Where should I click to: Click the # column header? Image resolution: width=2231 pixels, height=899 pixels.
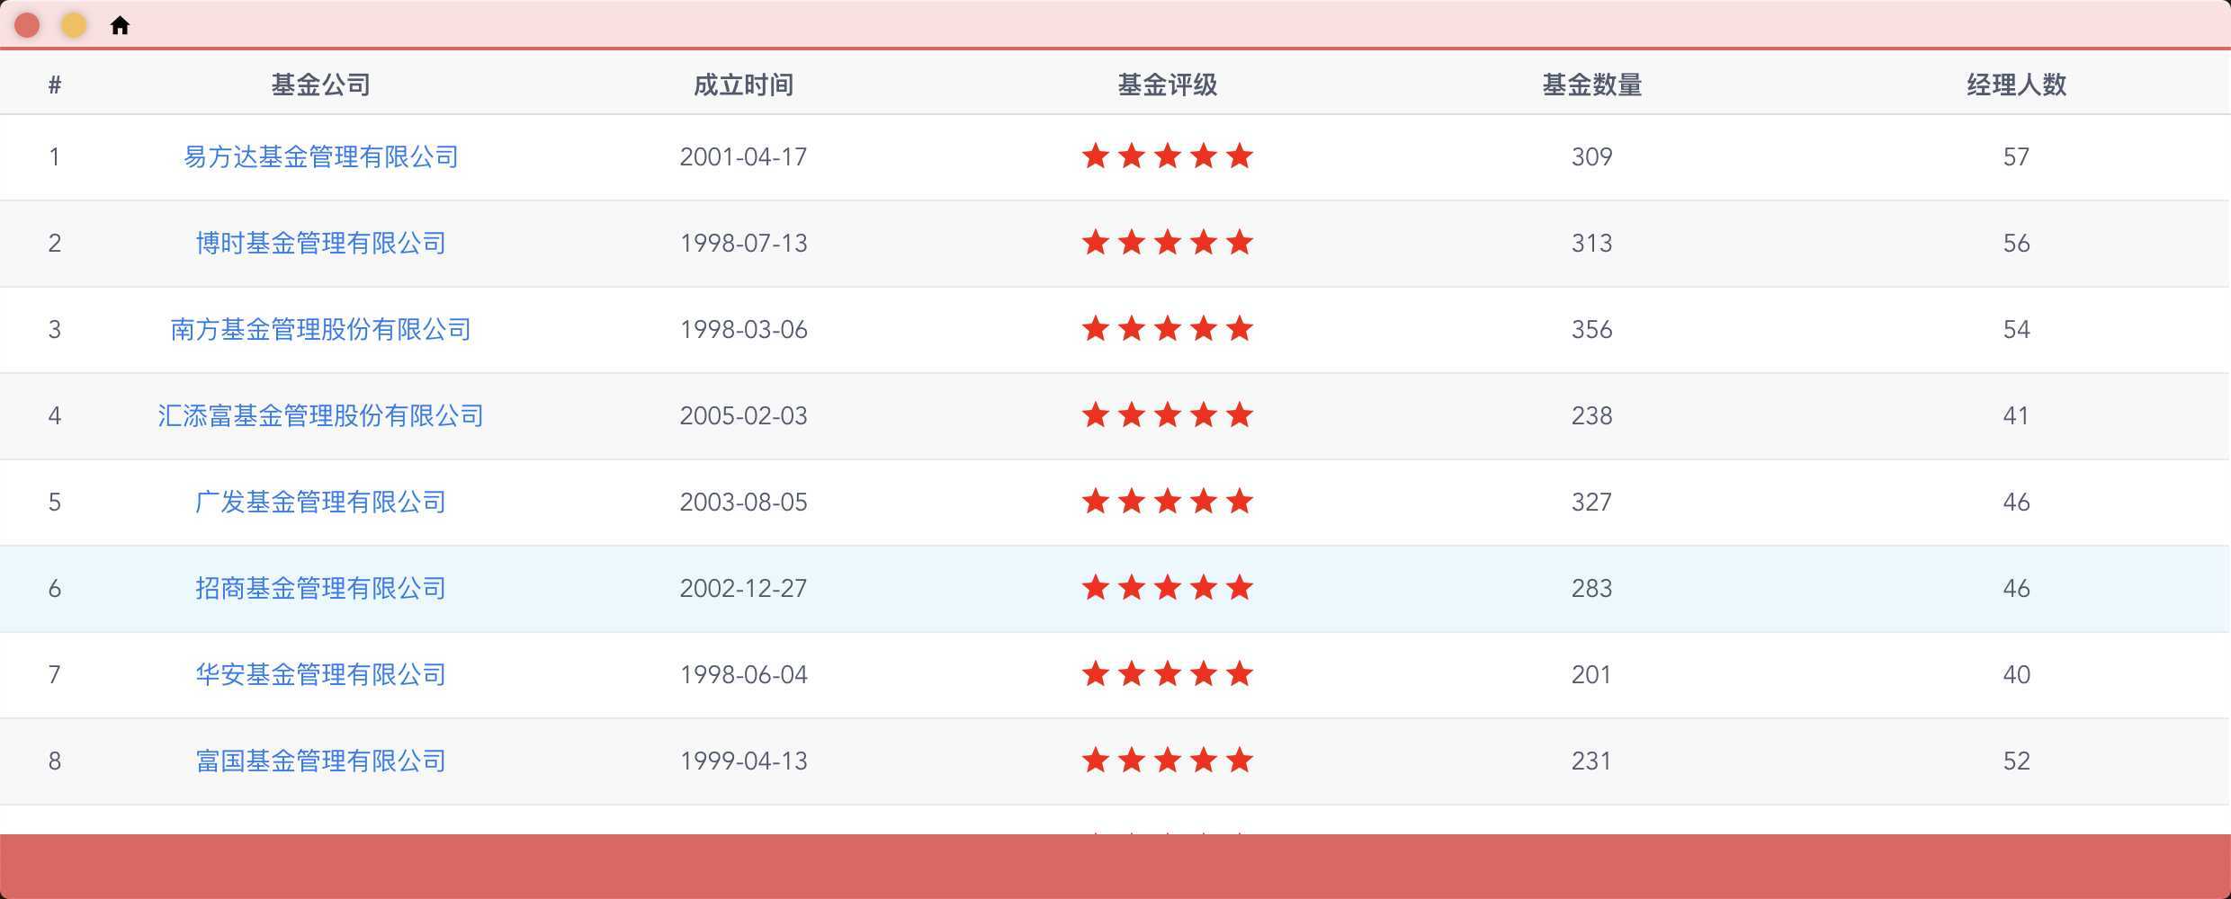[x=55, y=85]
